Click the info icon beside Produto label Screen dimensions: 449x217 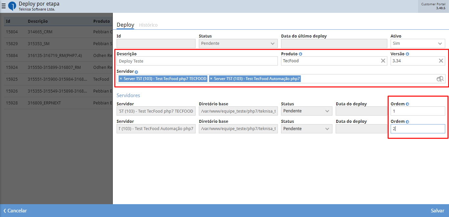pyautogui.click(x=300, y=54)
